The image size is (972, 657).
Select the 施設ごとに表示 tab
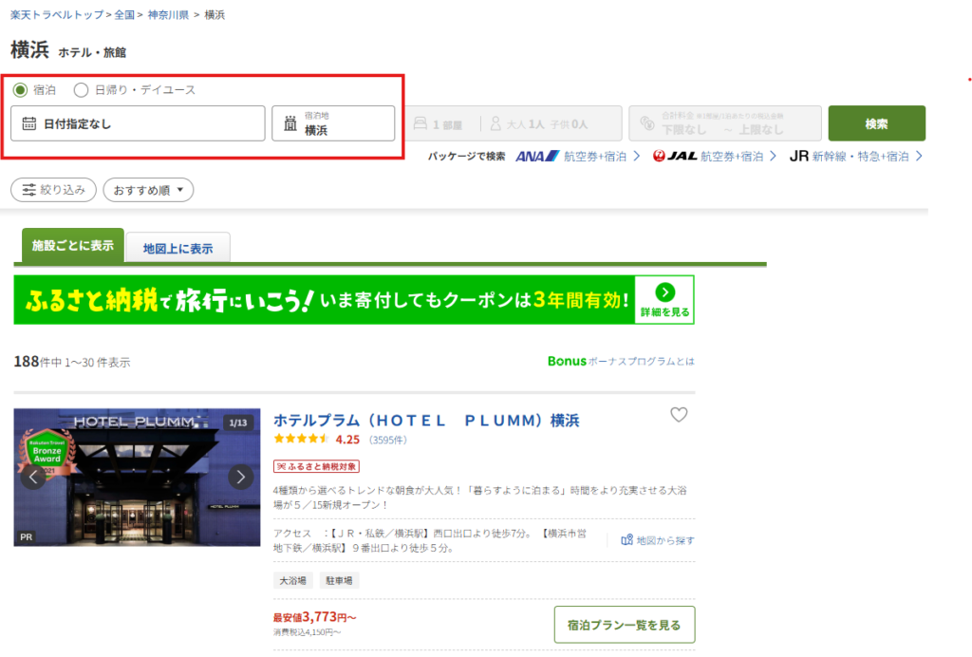(x=72, y=246)
